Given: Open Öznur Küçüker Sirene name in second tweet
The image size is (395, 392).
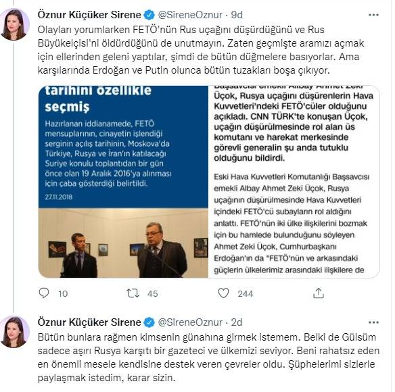Looking at the screenshot, I should 89,322.
